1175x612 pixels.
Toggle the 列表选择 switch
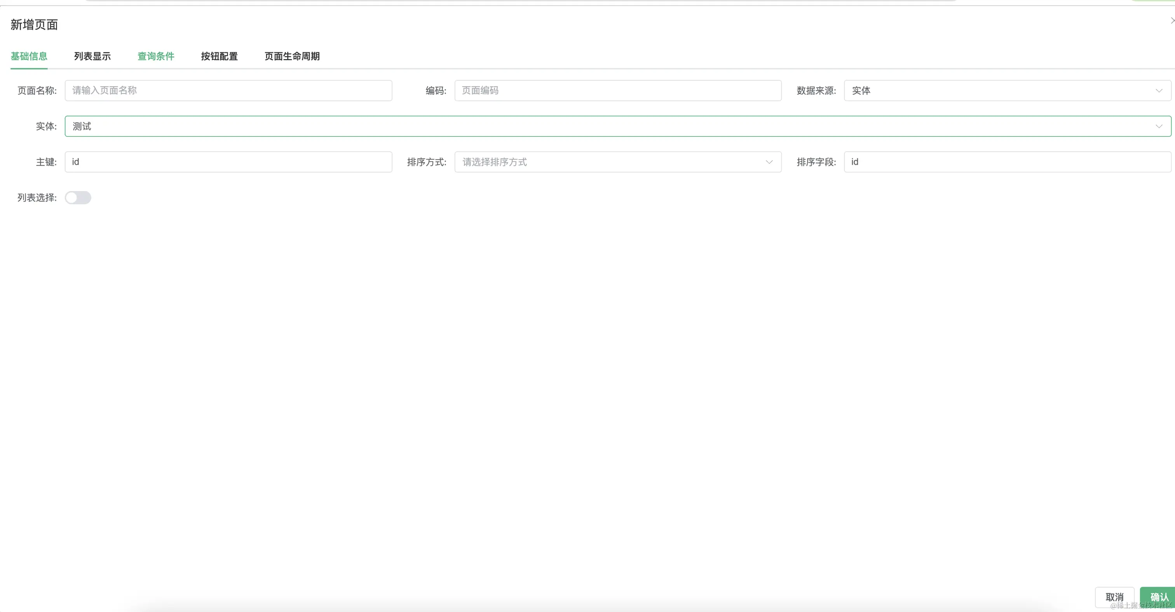coord(78,197)
